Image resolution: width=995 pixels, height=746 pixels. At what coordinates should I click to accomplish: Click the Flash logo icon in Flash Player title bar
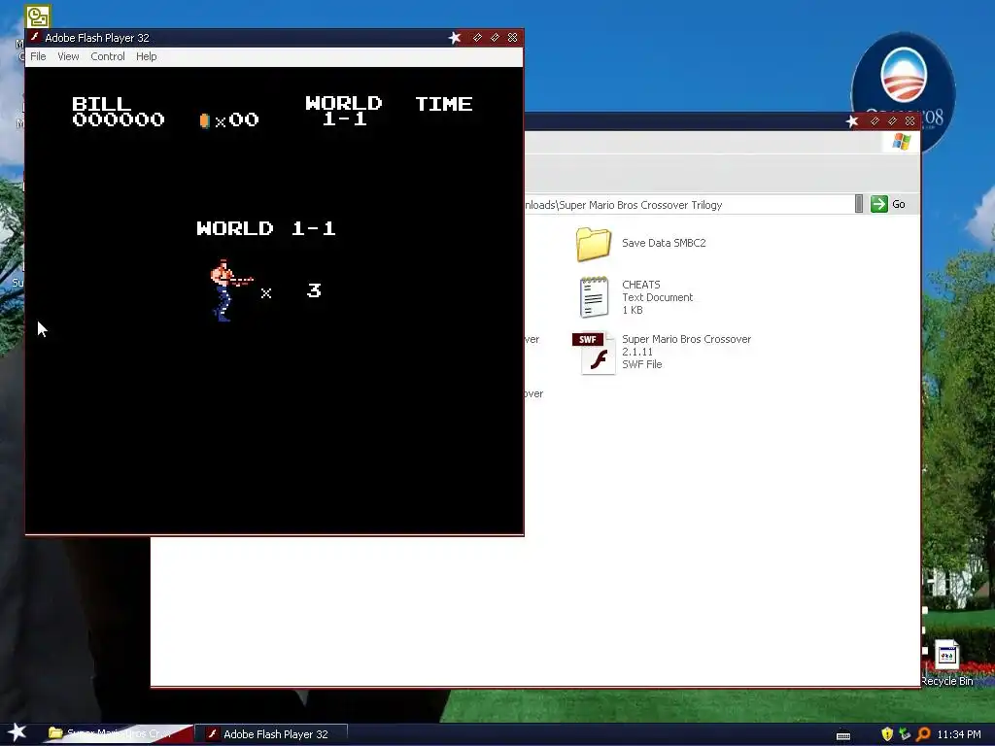point(35,38)
